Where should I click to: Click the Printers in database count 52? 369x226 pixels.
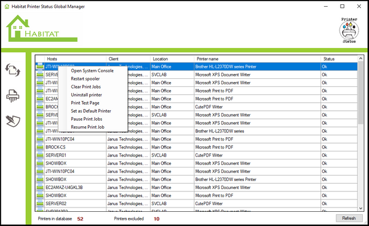[80, 219]
